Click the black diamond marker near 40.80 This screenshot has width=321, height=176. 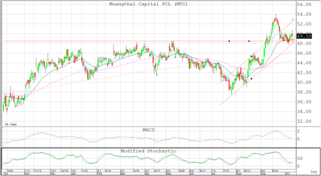coord(251,78)
